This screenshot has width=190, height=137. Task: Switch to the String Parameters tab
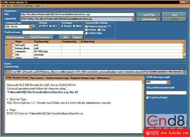coord(17,37)
